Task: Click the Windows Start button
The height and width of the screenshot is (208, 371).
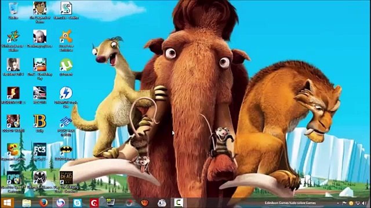Action: 7,203
